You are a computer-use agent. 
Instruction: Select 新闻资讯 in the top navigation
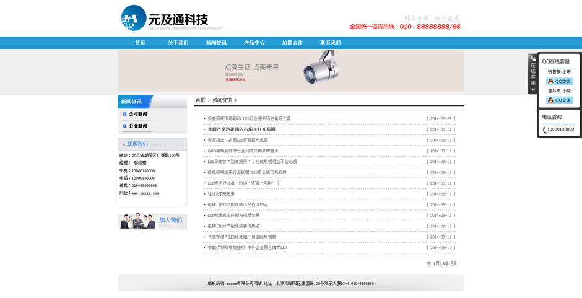click(x=216, y=43)
